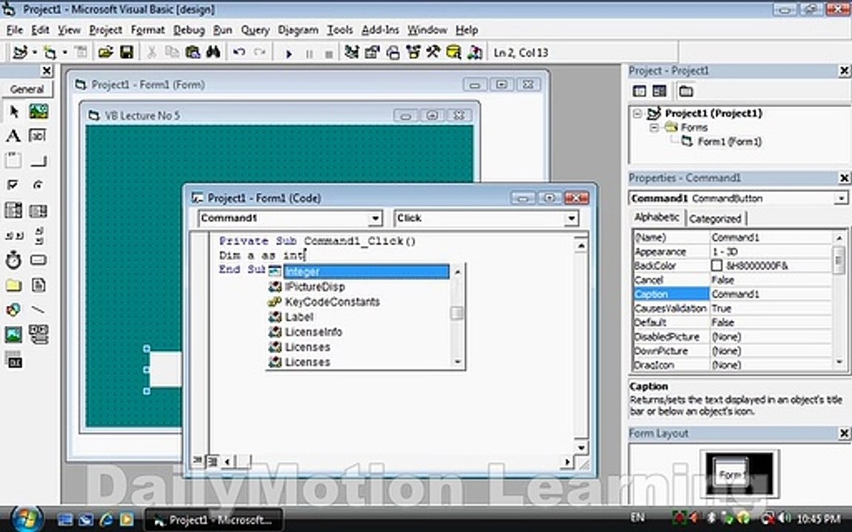This screenshot has height=532, width=852.
Task: Open the Project menu
Action: pyautogui.click(x=106, y=30)
